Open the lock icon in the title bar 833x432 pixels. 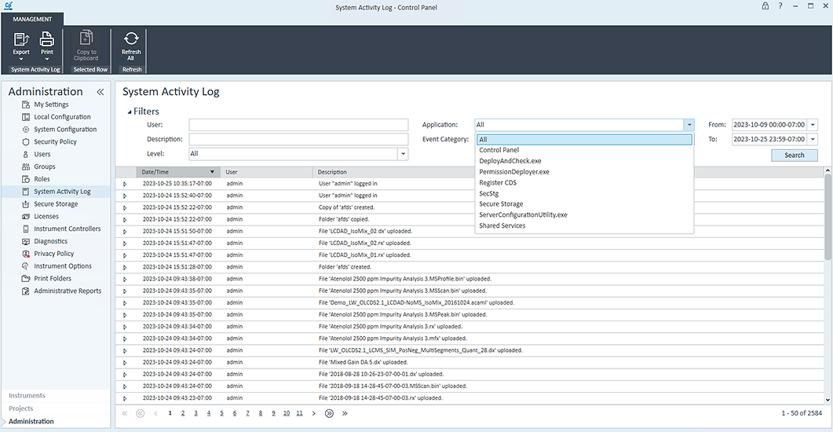[765, 6]
